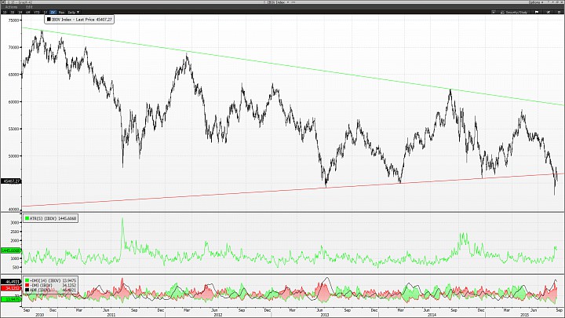Click the 2015 year label on time axis
The height and width of the screenshot is (318, 565).
[525, 315]
